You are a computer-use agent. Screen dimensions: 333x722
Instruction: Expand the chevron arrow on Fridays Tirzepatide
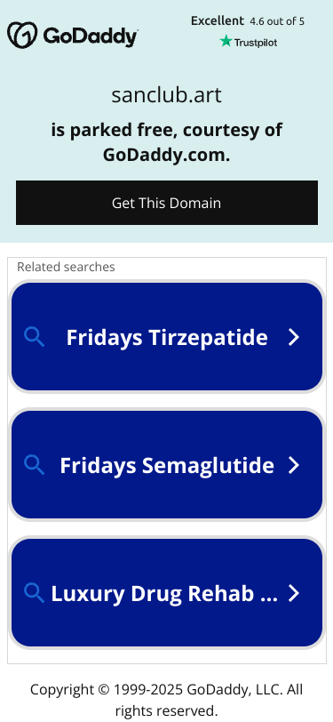[x=294, y=337]
